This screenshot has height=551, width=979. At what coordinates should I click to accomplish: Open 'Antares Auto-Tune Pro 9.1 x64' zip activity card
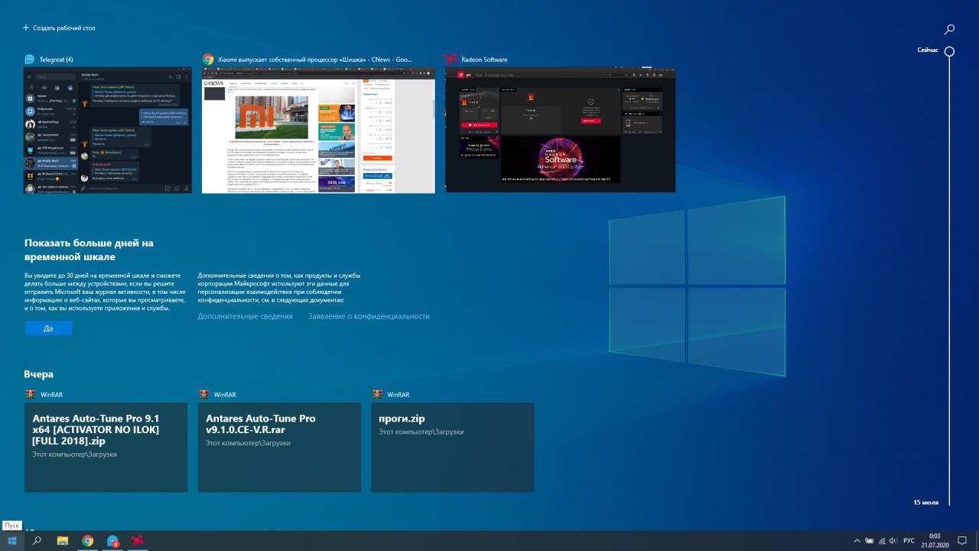pyautogui.click(x=106, y=447)
